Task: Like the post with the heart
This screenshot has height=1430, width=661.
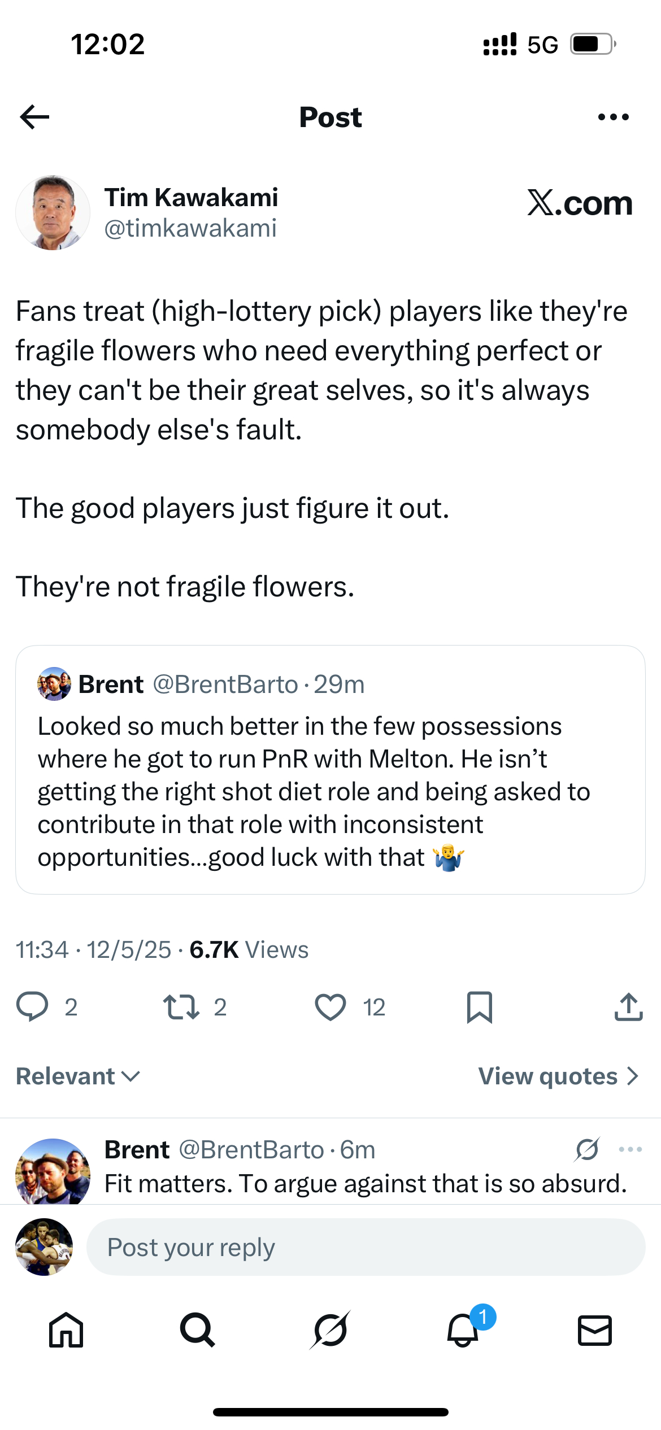Action: [x=330, y=1007]
